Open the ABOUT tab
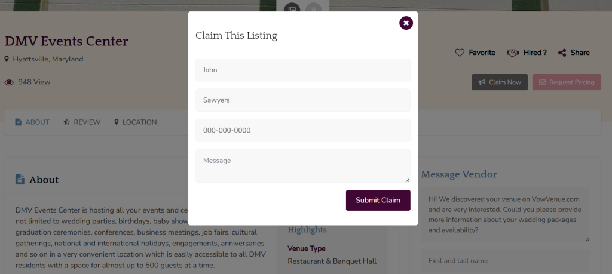 [32, 122]
